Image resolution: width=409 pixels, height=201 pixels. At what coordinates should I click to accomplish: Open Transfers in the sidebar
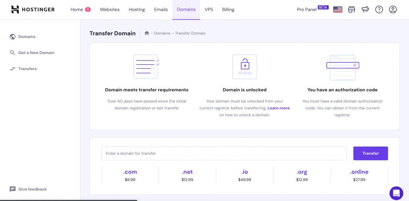(x=27, y=69)
